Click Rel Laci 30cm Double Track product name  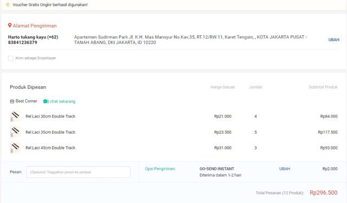coord(50,116)
